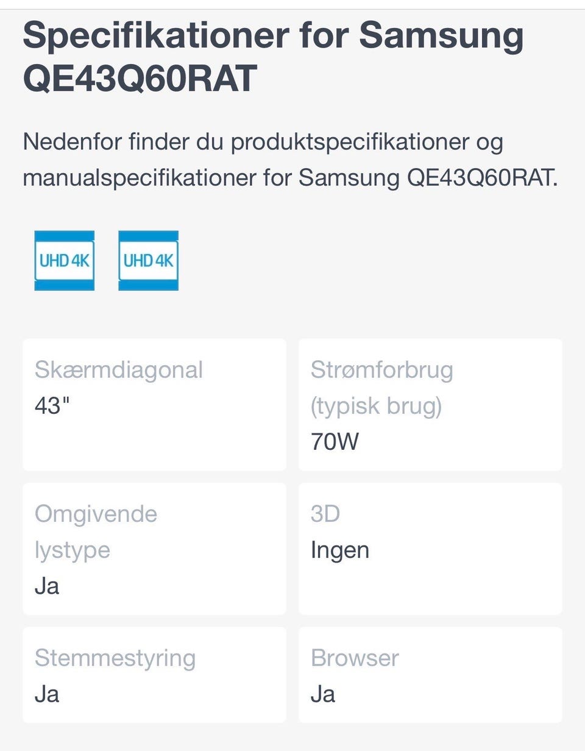Click the 70W power consumption value
The width and height of the screenshot is (585, 751).
(x=335, y=442)
